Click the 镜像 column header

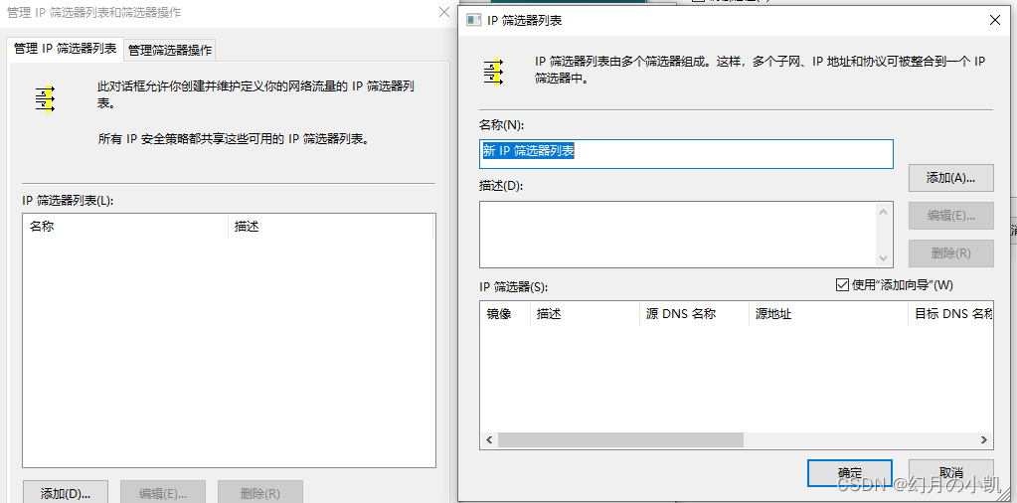(505, 314)
